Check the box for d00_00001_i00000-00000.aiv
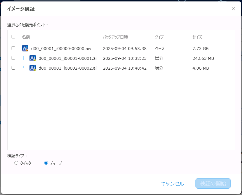The width and height of the screenshot is (242, 195). point(13,48)
